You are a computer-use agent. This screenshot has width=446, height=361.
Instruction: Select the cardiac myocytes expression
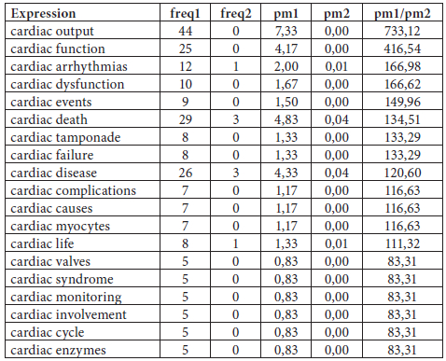[60, 226]
